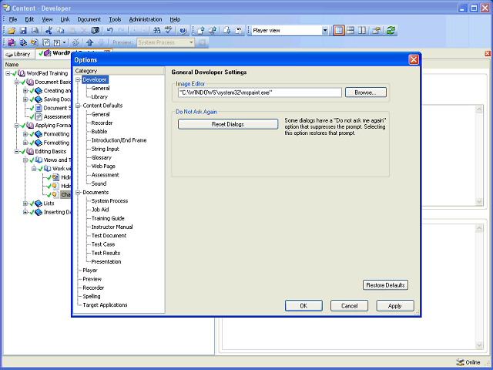
Task: Click the Online status icon
Action: click(x=461, y=362)
